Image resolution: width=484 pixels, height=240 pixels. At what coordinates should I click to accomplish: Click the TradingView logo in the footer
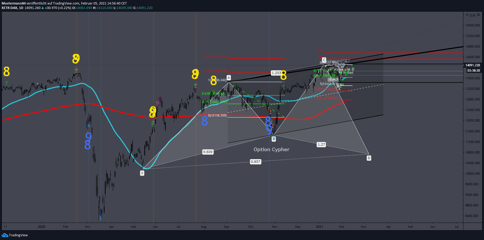pos(15,235)
